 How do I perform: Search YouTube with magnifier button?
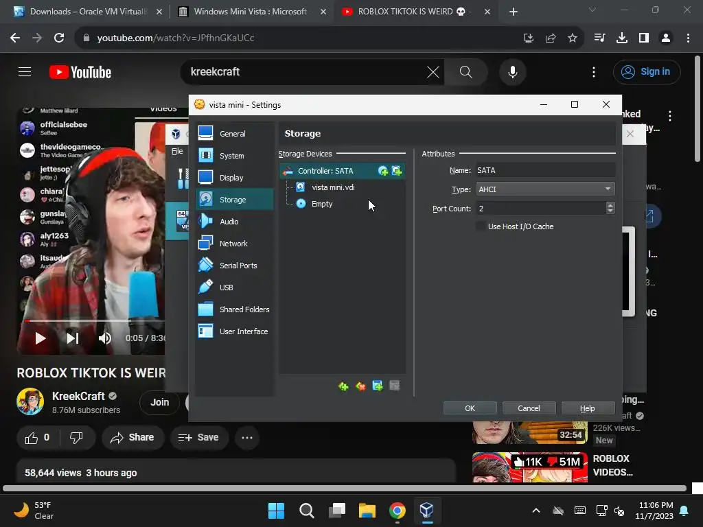(x=466, y=71)
